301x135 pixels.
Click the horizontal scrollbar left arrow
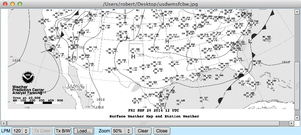(x=4, y=123)
